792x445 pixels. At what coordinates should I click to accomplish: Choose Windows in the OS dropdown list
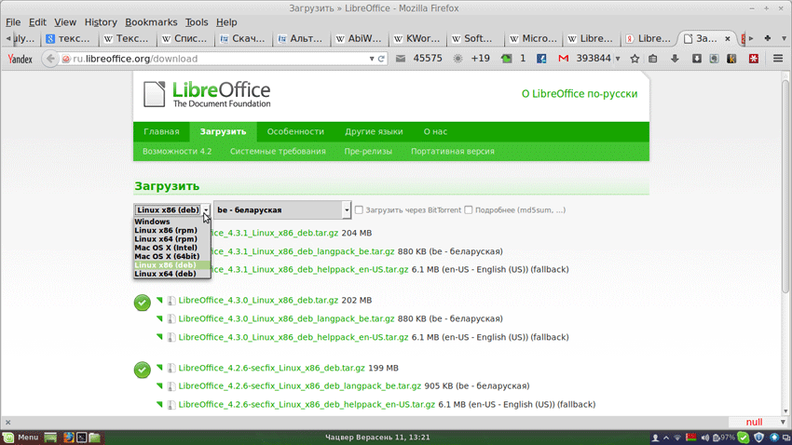[153, 222]
